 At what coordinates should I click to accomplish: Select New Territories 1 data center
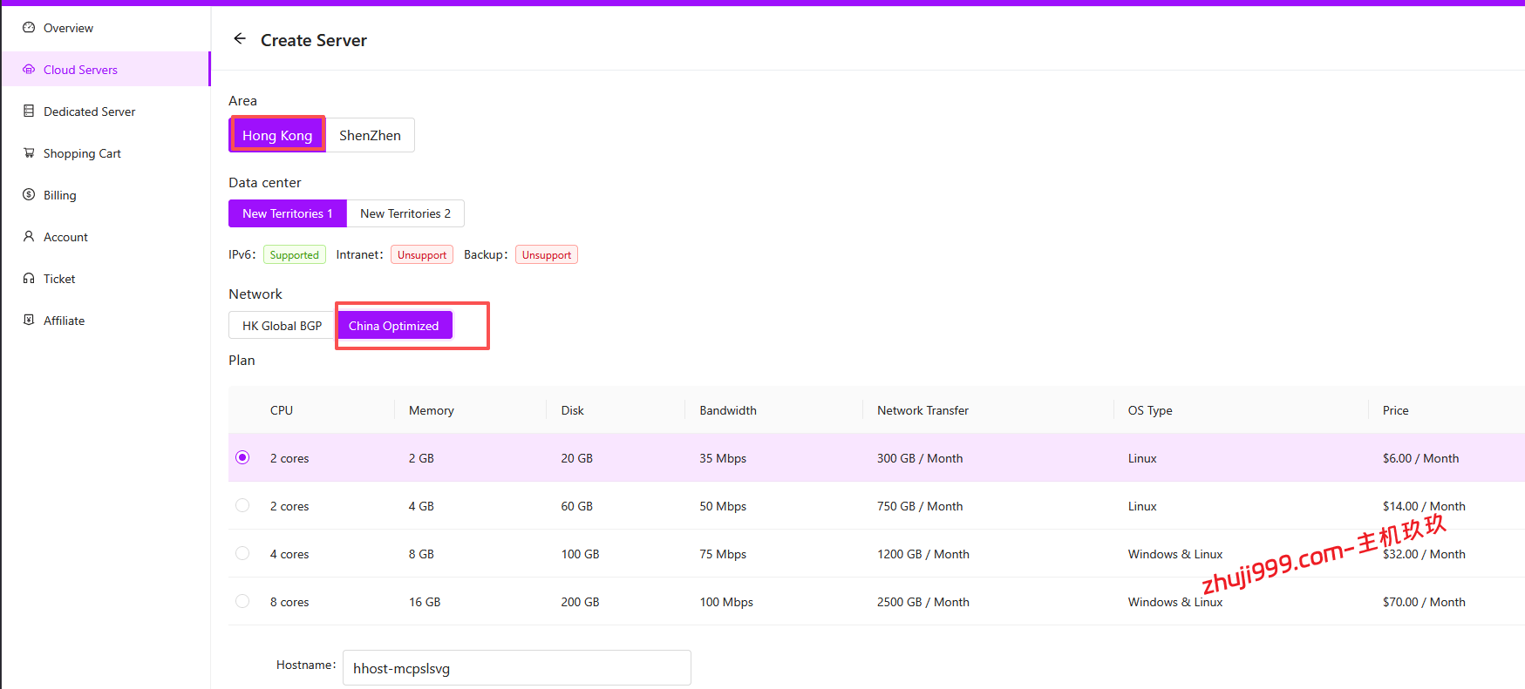287,213
